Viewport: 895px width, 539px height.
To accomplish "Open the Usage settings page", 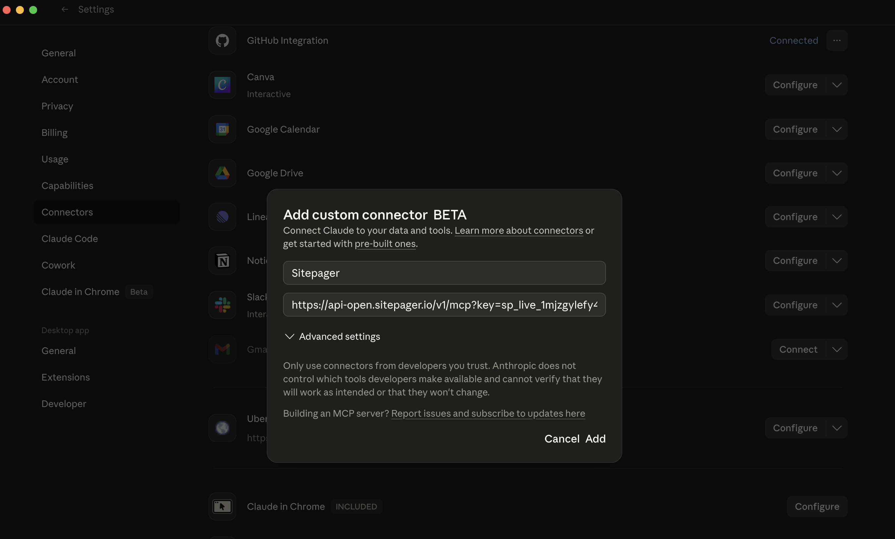I will pos(106,159).
